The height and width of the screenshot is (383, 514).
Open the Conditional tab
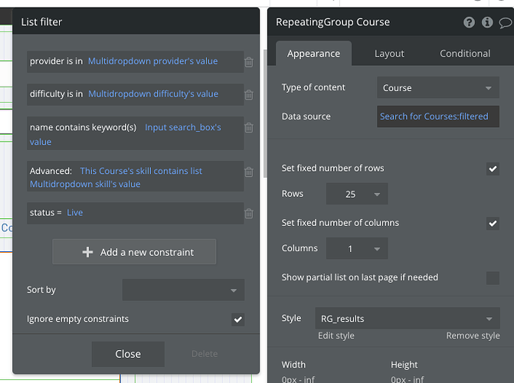click(465, 54)
